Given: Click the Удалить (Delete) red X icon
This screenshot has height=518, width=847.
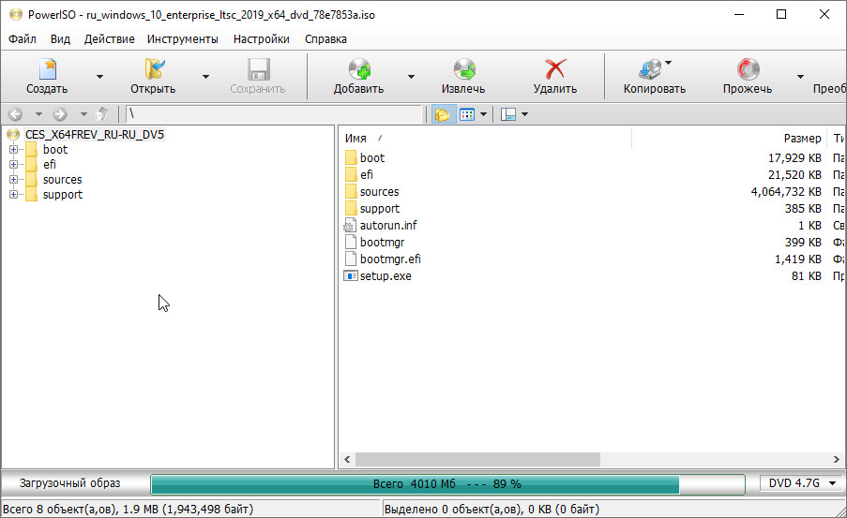Looking at the screenshot, I should click(555, 70).
